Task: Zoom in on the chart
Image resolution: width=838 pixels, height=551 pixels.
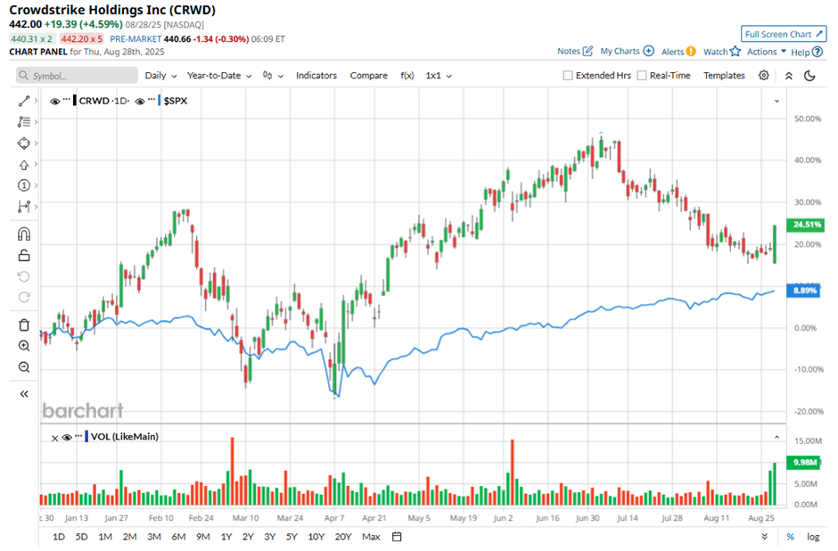Action: (24, 346)
